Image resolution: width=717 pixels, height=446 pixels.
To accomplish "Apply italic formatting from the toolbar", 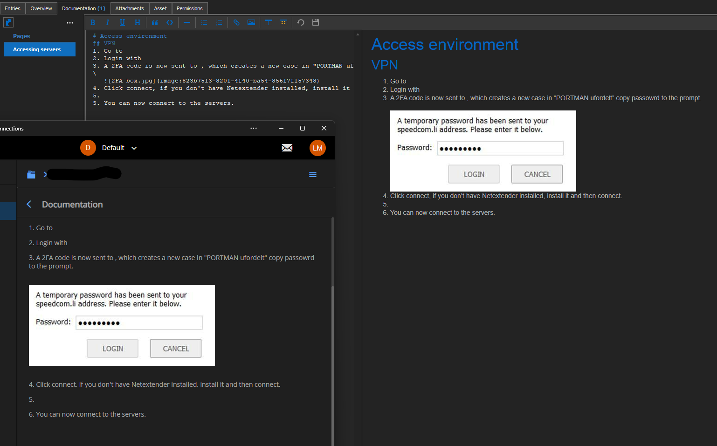I will (x=107, y=22).
